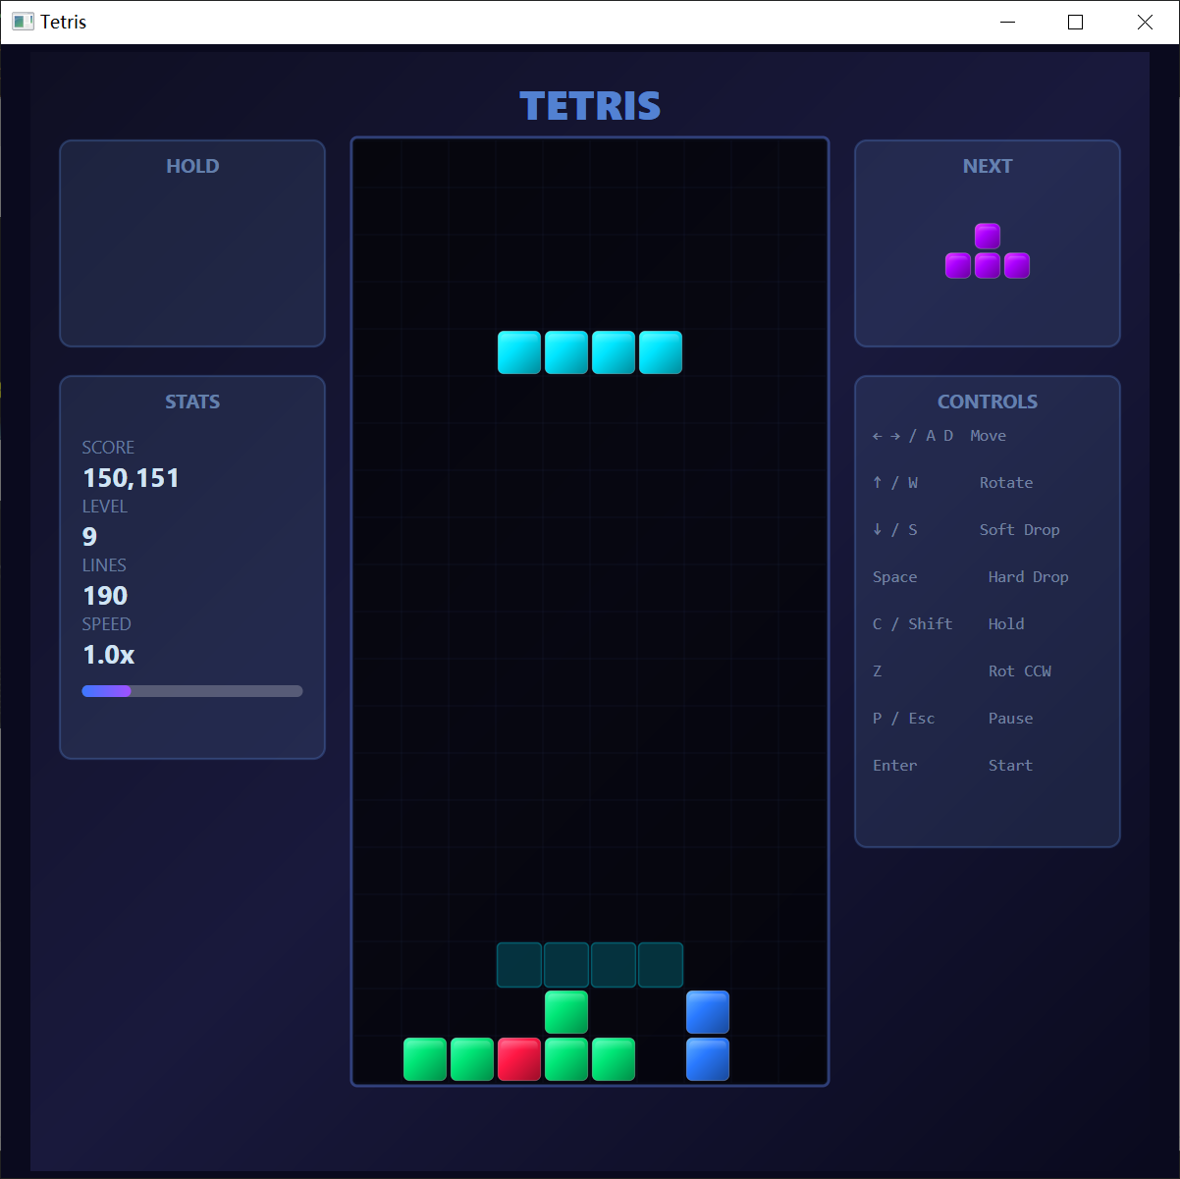Click the Hard Drop control label

click(x=1028, y=577)
